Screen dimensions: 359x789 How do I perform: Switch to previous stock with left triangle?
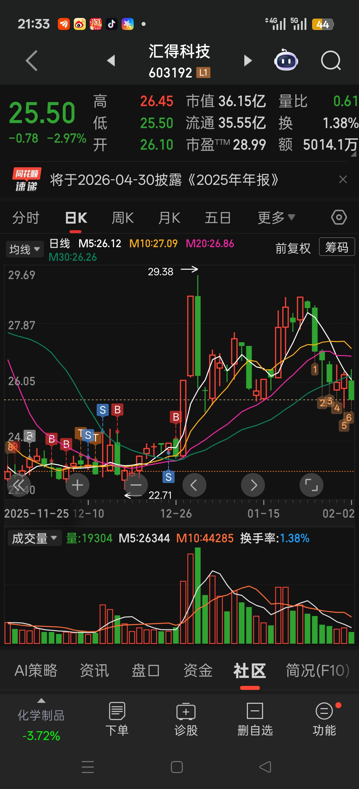point(111,61)
